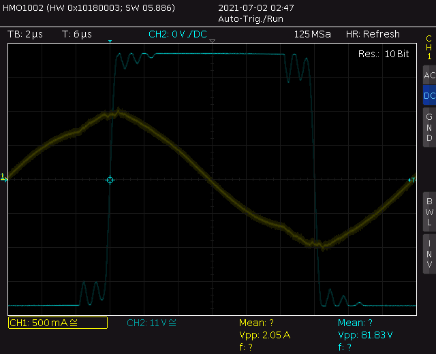This screenshot has width=436, height=354.
Task: Click the Vpp: 2.05 A measurement
Action: coord(265,335)
